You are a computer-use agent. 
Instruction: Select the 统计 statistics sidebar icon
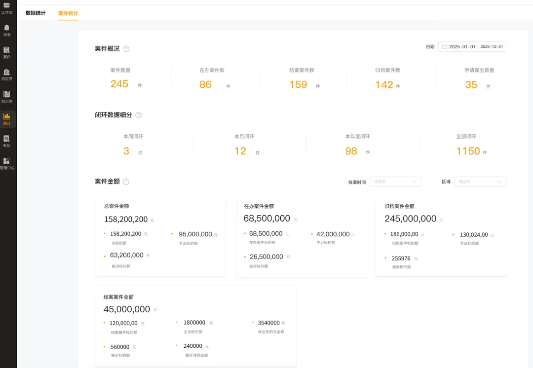click(7, 119)
